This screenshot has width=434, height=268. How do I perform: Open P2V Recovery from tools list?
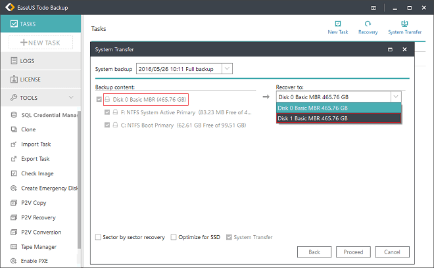[39, 217]
